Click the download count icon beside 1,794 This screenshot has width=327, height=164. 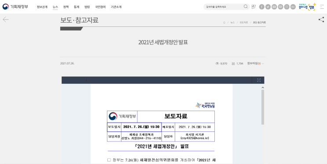[233, 63]
